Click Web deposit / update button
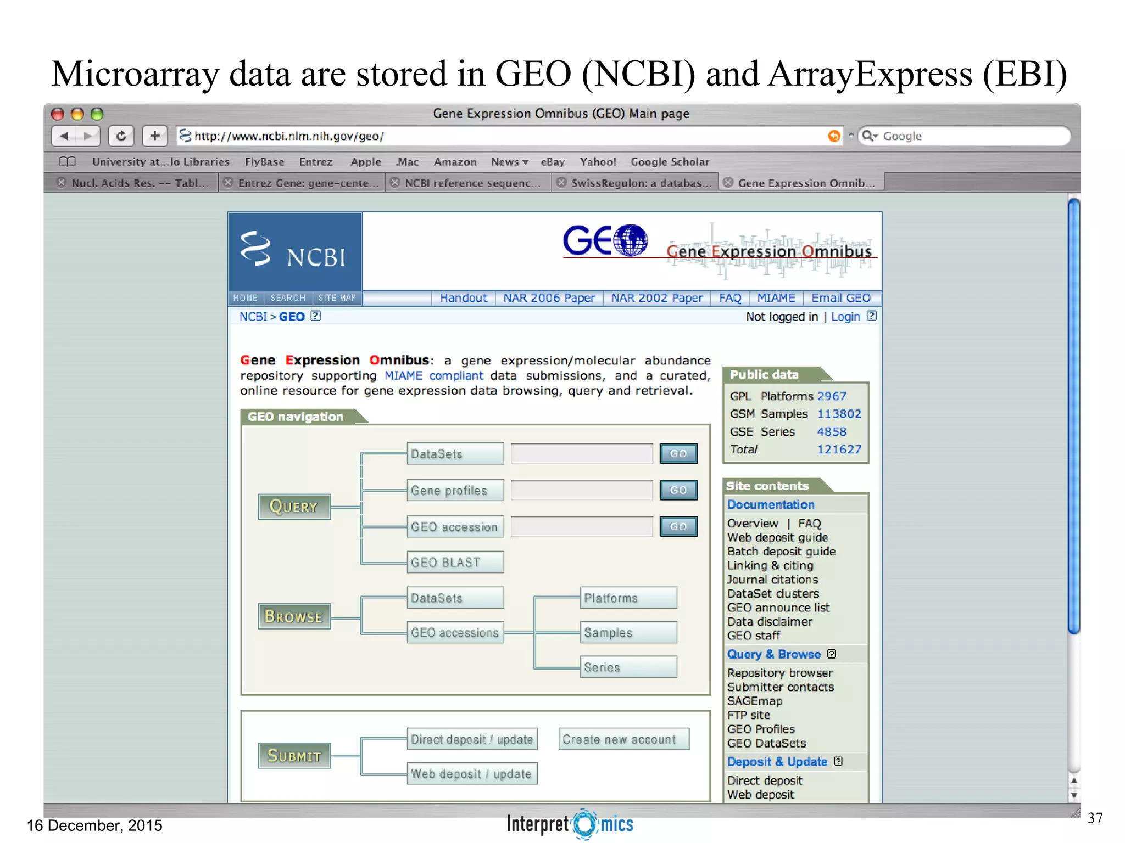The height and width of the screenshot is (843, 1125). point(472,774)
